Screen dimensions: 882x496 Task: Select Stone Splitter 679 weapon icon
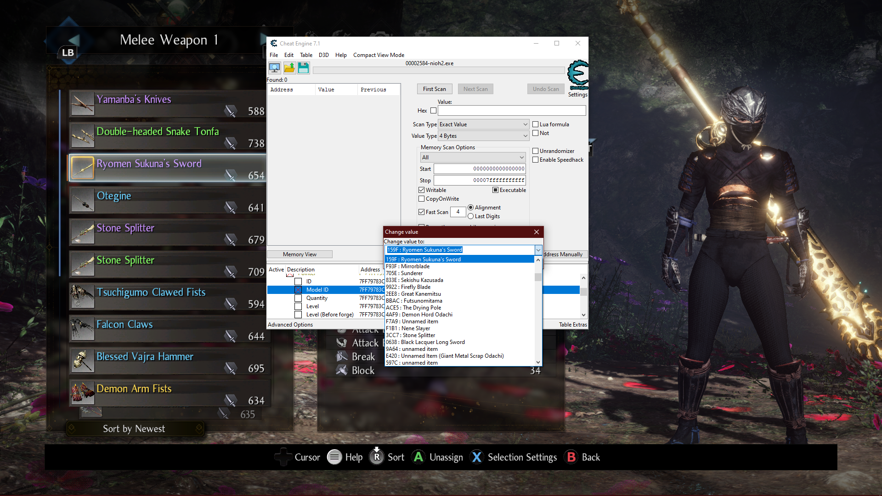[x=83, y=232]
